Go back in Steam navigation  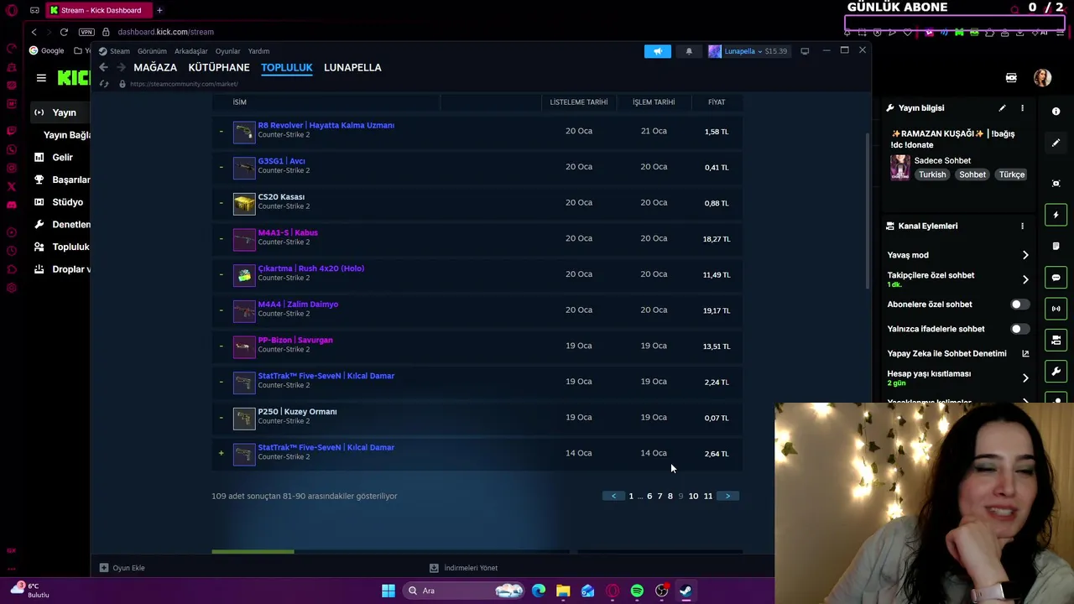103,67
